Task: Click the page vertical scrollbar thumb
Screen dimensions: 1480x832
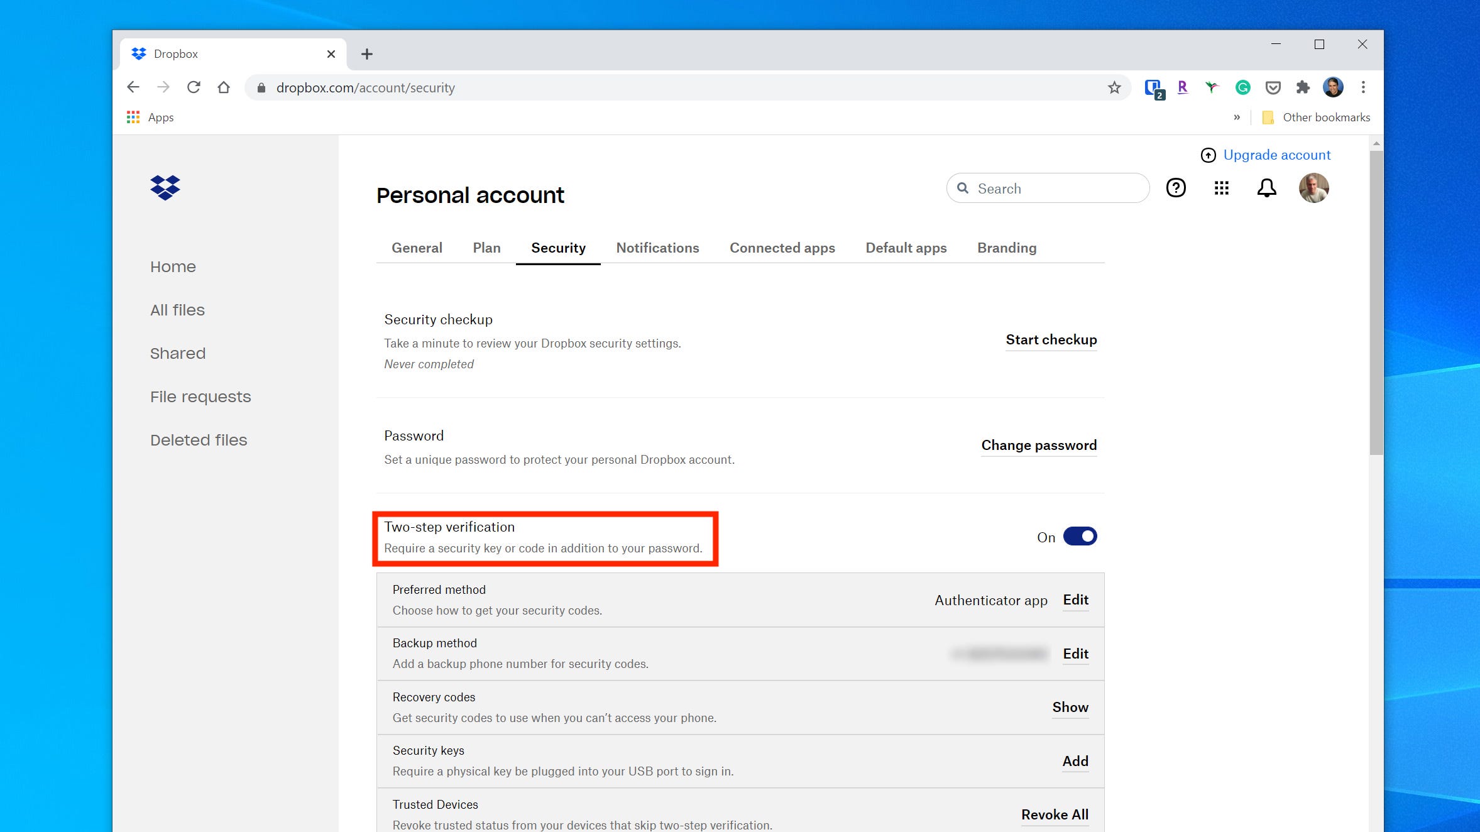Action: pos(1376,302)
